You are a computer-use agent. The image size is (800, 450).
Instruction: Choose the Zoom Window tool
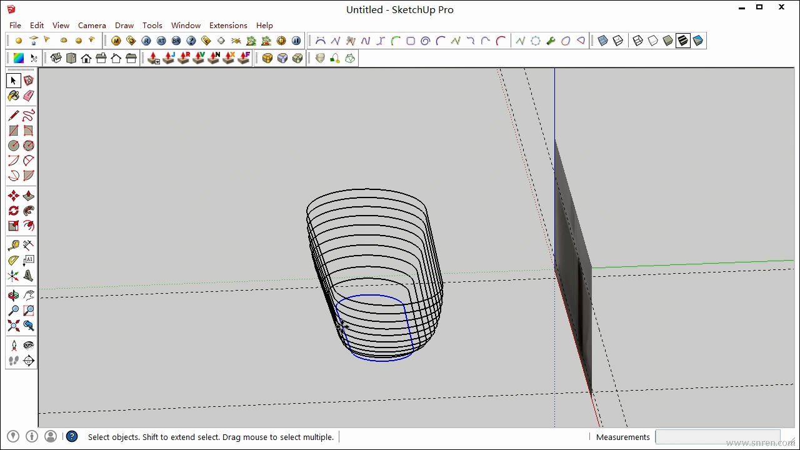click(29, 311)
